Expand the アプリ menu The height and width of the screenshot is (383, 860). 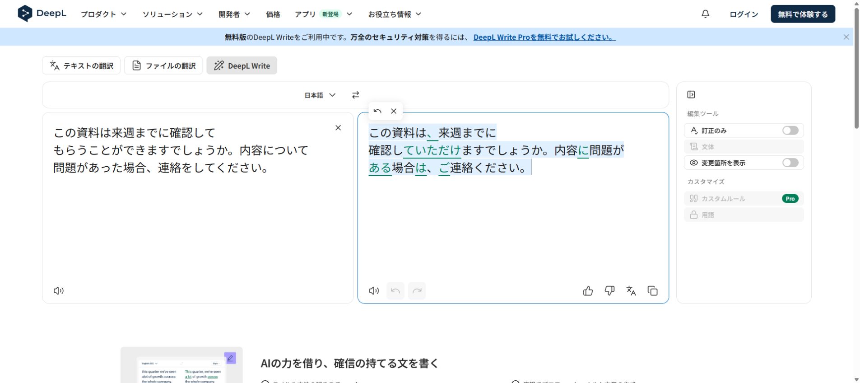coord(324,14)
